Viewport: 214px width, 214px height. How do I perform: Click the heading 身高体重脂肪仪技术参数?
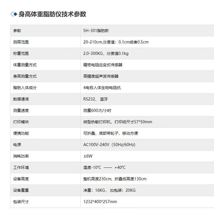tap(52, 14)
